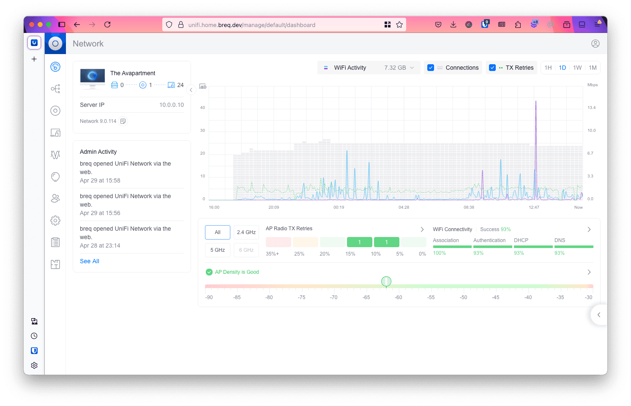Uncheck the Connections checkbox

(x=431, y=68)
